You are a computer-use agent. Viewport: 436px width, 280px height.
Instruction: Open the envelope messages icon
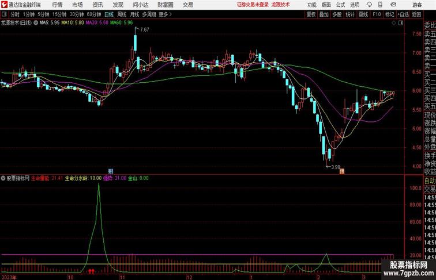click(x=393, y=5)
